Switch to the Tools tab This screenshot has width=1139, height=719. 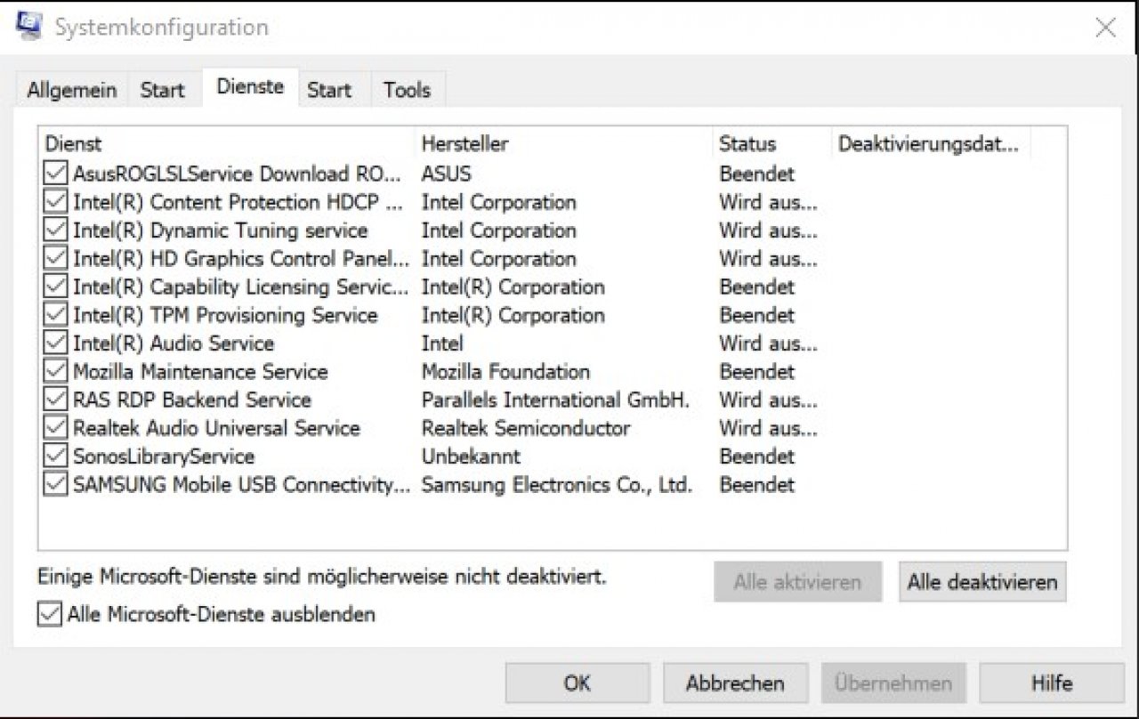coord(407,90)
